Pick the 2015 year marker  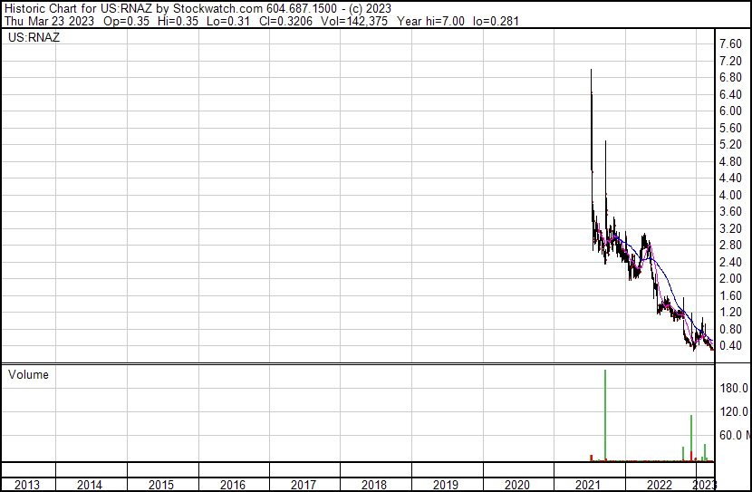[159, 485]
